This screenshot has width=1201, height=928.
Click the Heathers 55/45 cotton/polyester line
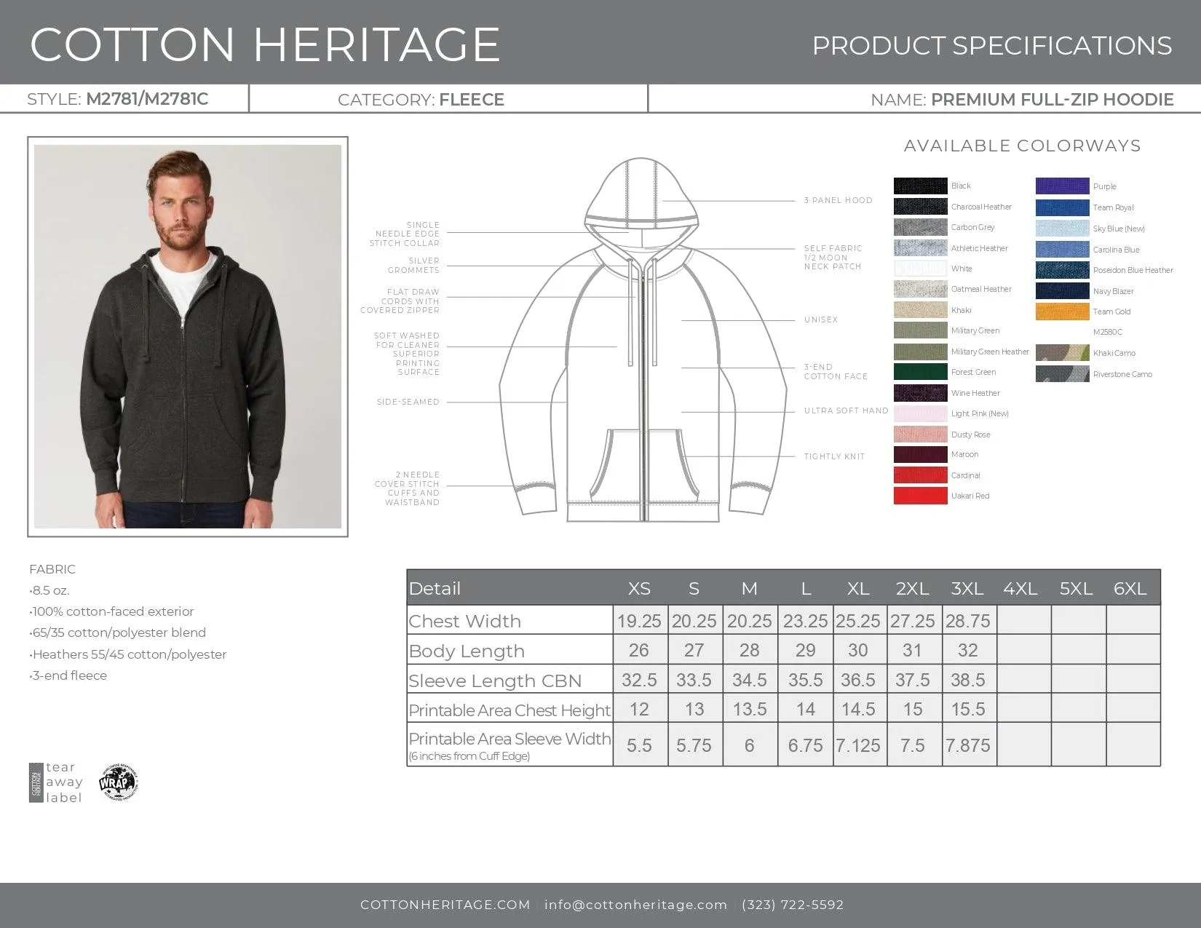[x=128, y=654]
